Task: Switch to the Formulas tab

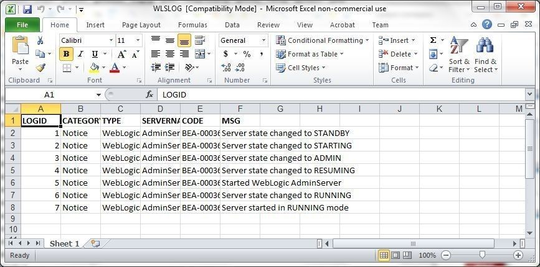Action: 192,25
